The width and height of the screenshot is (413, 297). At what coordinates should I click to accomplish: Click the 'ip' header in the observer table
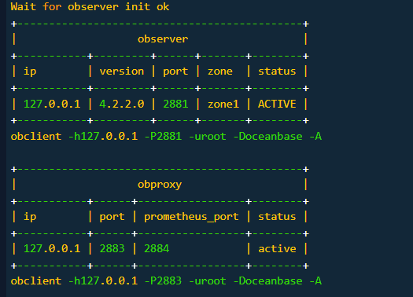30,71
